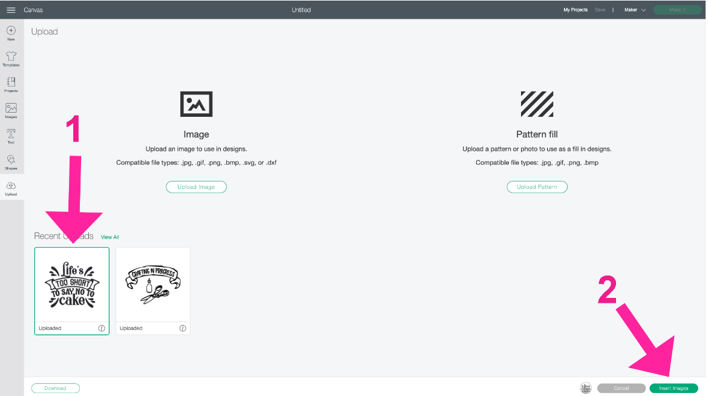The image size is (708, 396).
Task: Click the Upload Image button
Action: 196,186
